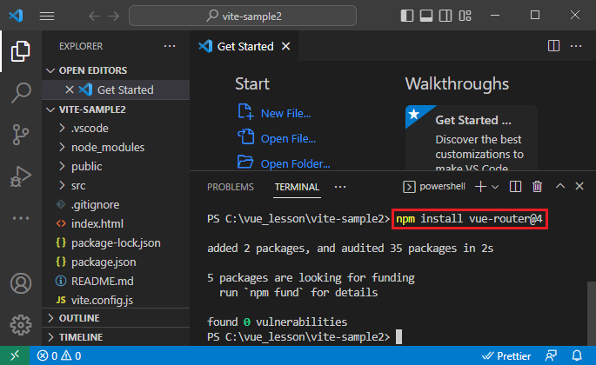Viewport: 596px width, 365px height.
Task: Click the Open Folder... link
Action: [x=295, y=163]
